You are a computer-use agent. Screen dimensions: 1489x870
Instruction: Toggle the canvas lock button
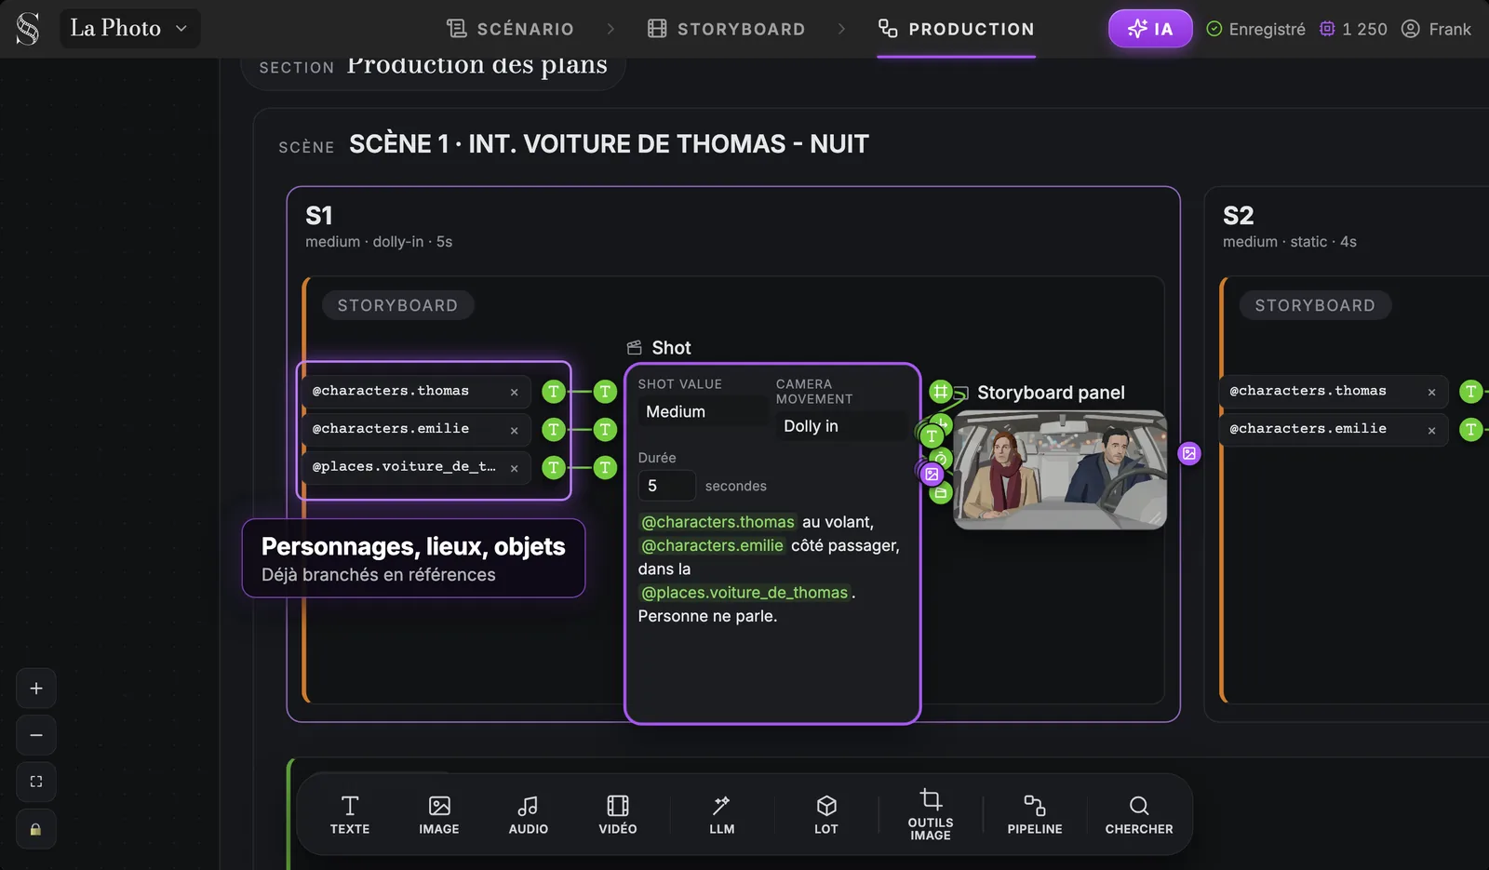36,829
